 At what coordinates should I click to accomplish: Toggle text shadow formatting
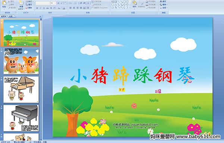tap(51, 8)
